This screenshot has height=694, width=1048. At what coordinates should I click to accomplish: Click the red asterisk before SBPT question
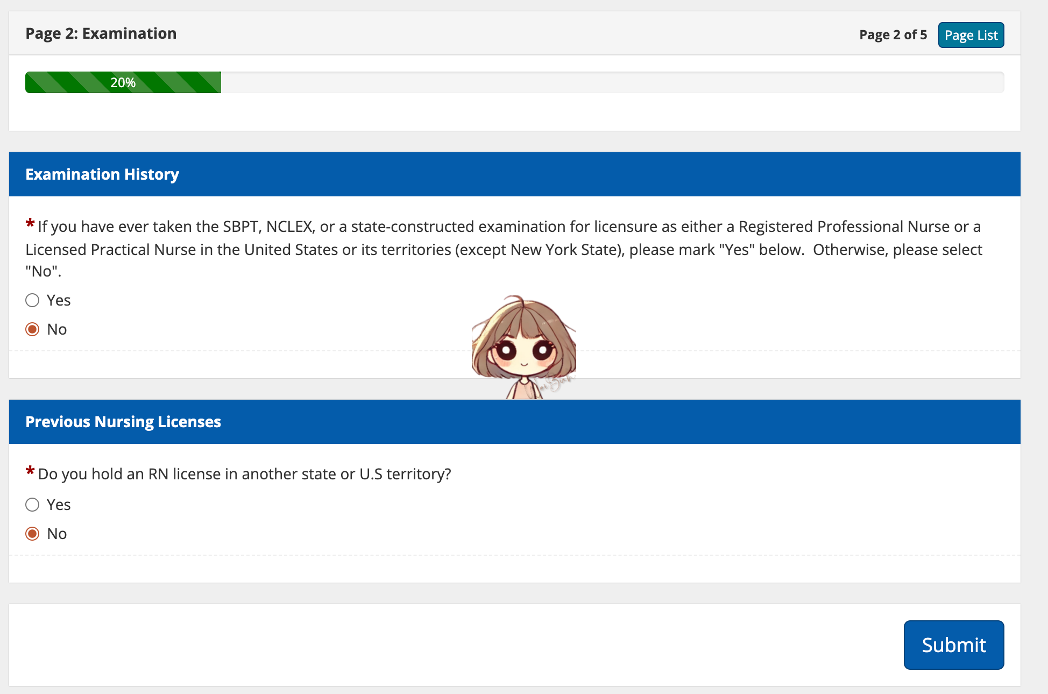click(x=30, y=223)
